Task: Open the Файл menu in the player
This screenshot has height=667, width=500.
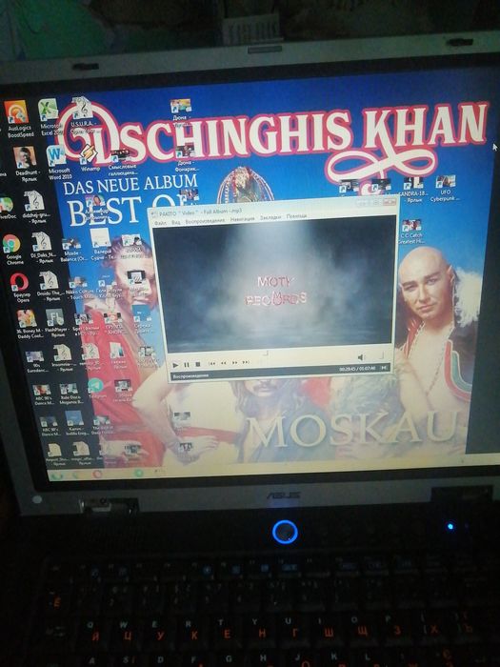Action: coord(160,223)
